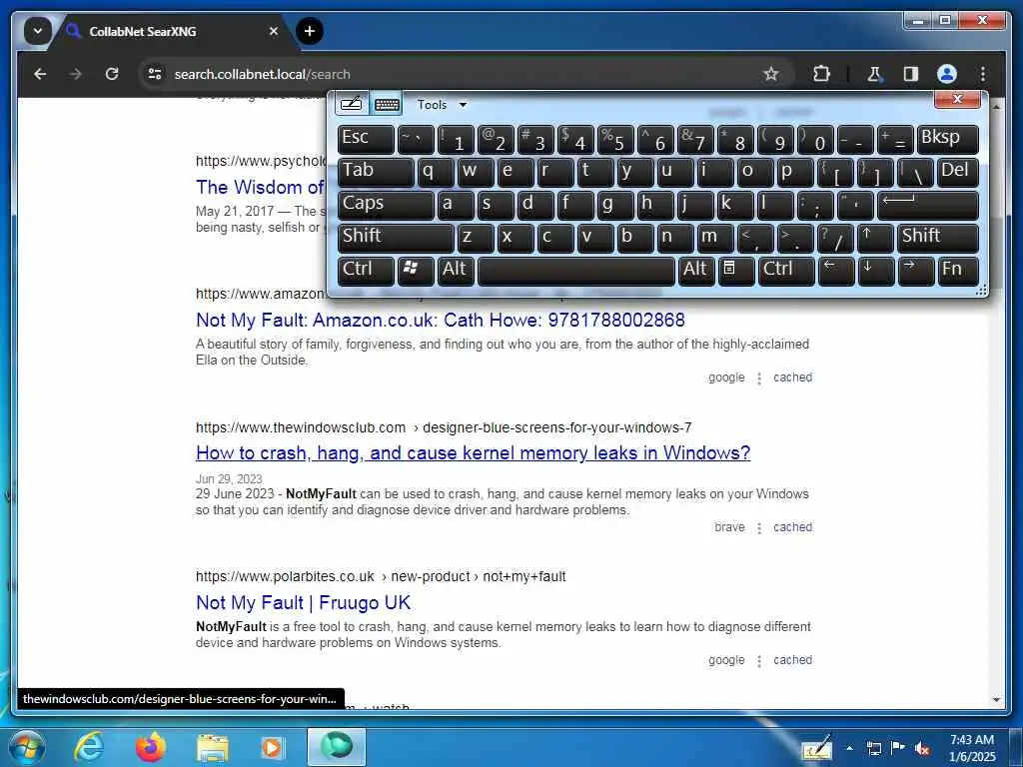The height and width of the screenshot is (767, 1023).
Task: Tap the Del key
Action: (x=958, y=172)
